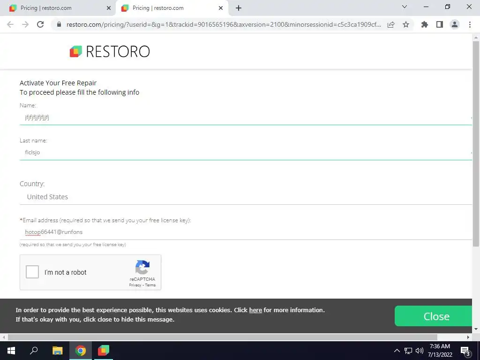480x360 pixels.
Task: Open the Windows Start menu
Action: coord(11,351)
